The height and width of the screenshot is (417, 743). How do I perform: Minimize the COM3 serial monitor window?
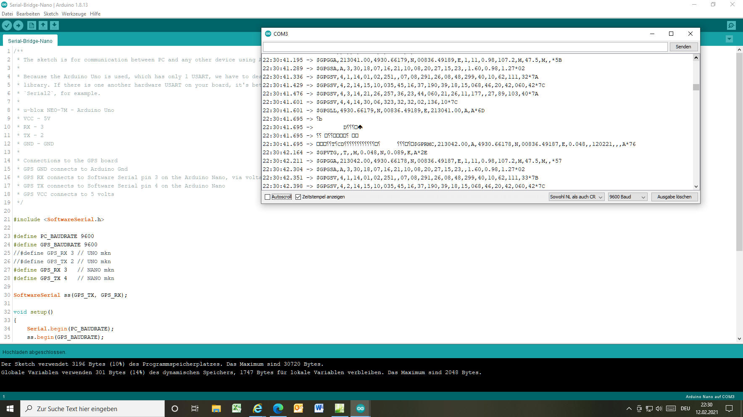click(652, 34)
